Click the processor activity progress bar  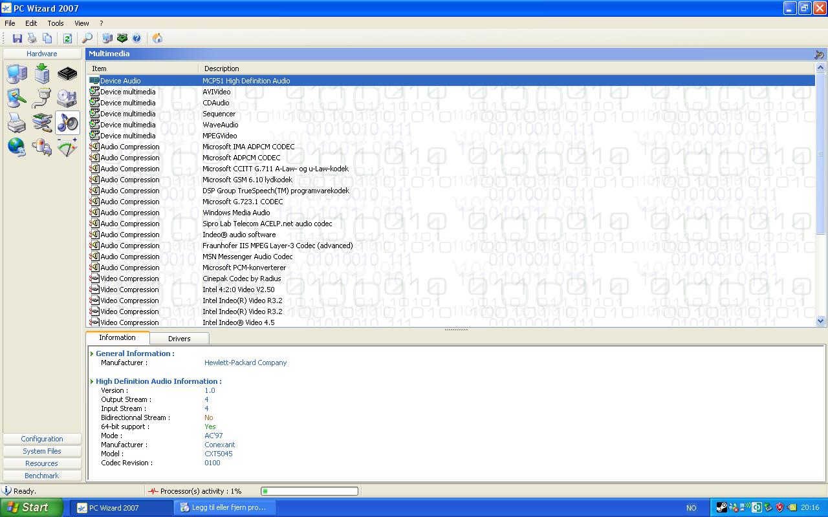(x=309, y=491)
